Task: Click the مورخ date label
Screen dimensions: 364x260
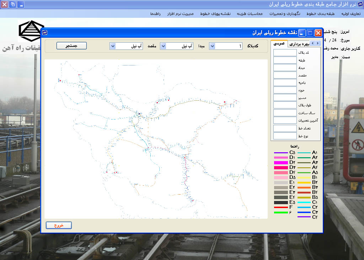Action: coord(345,40)
